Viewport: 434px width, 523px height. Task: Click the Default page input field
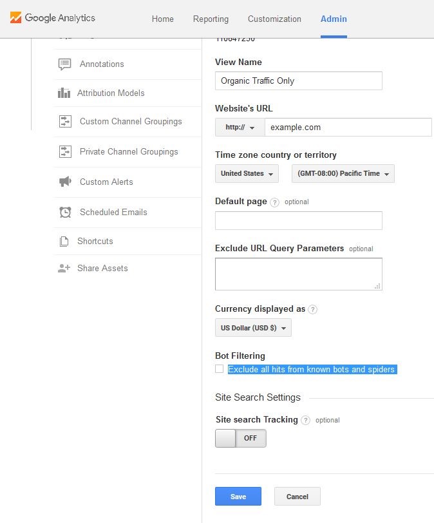299,220
